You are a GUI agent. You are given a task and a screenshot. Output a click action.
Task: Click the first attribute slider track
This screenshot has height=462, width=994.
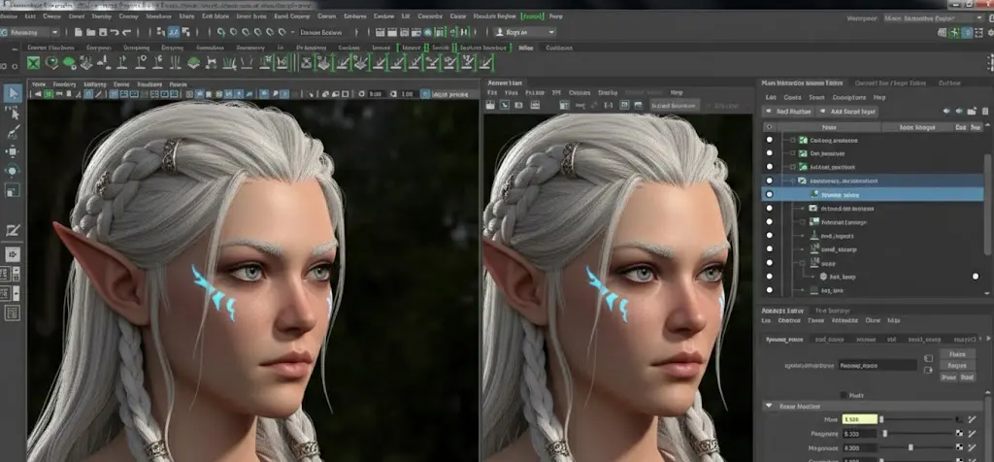pos(917,418)
